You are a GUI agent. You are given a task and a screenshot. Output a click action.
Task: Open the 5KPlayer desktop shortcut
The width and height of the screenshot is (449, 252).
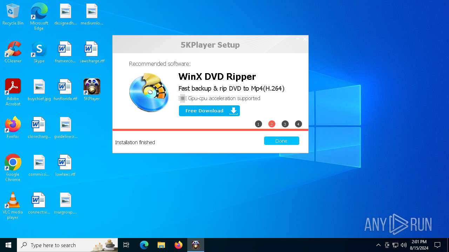[92, 90]
